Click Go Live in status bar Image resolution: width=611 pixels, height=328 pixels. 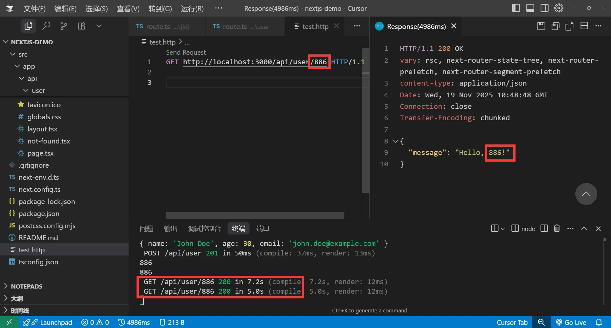tap(571, 322)
